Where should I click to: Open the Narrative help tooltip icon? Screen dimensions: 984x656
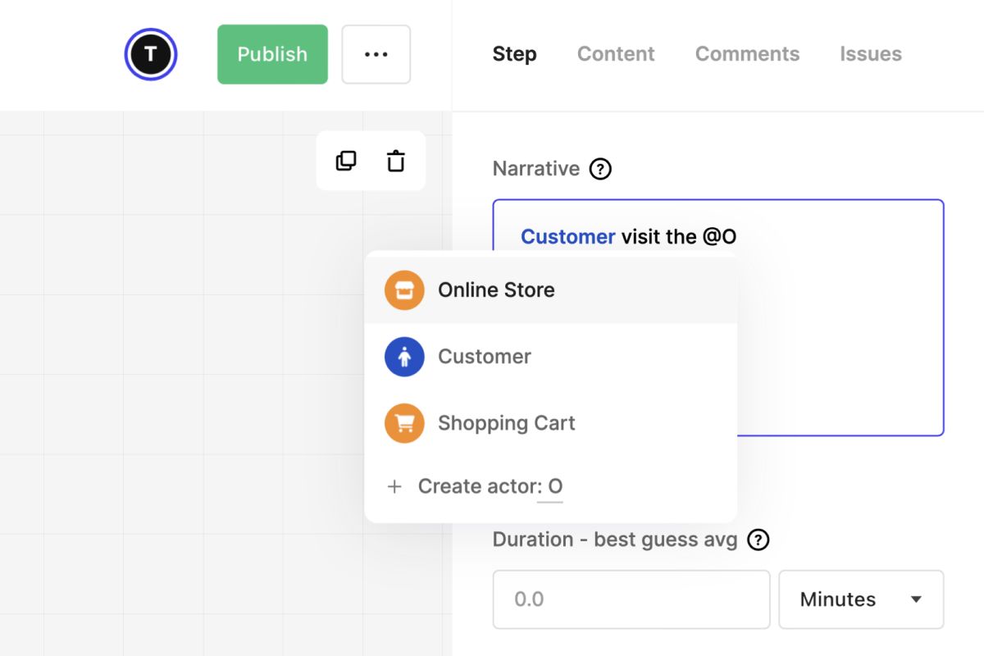click(601, 169)
